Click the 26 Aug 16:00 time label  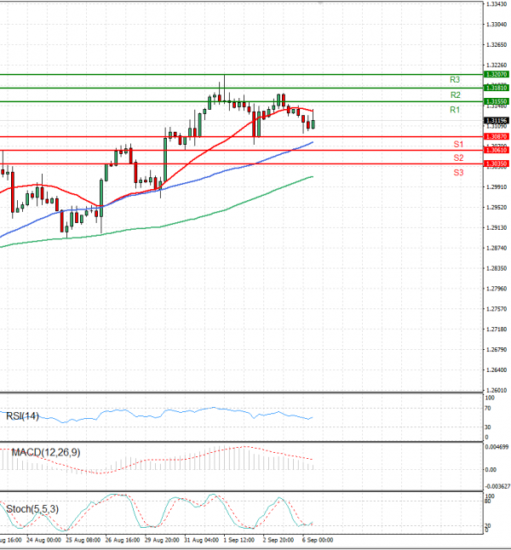pos(123,540)
